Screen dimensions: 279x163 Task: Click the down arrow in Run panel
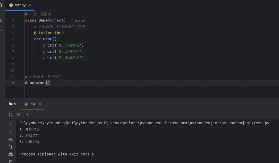(x=11, y=132)
